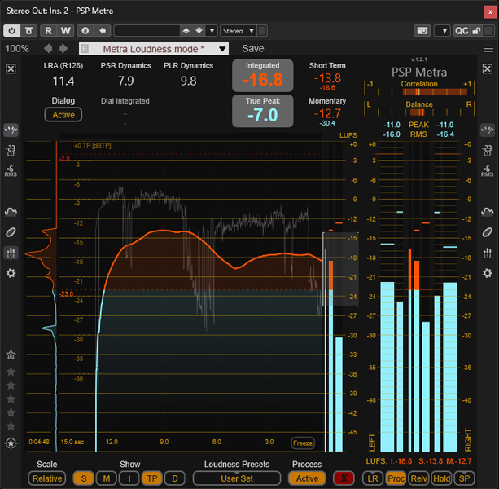Toggle Hold meter button
Screen dimensions: 499x489
coord(442,478)
